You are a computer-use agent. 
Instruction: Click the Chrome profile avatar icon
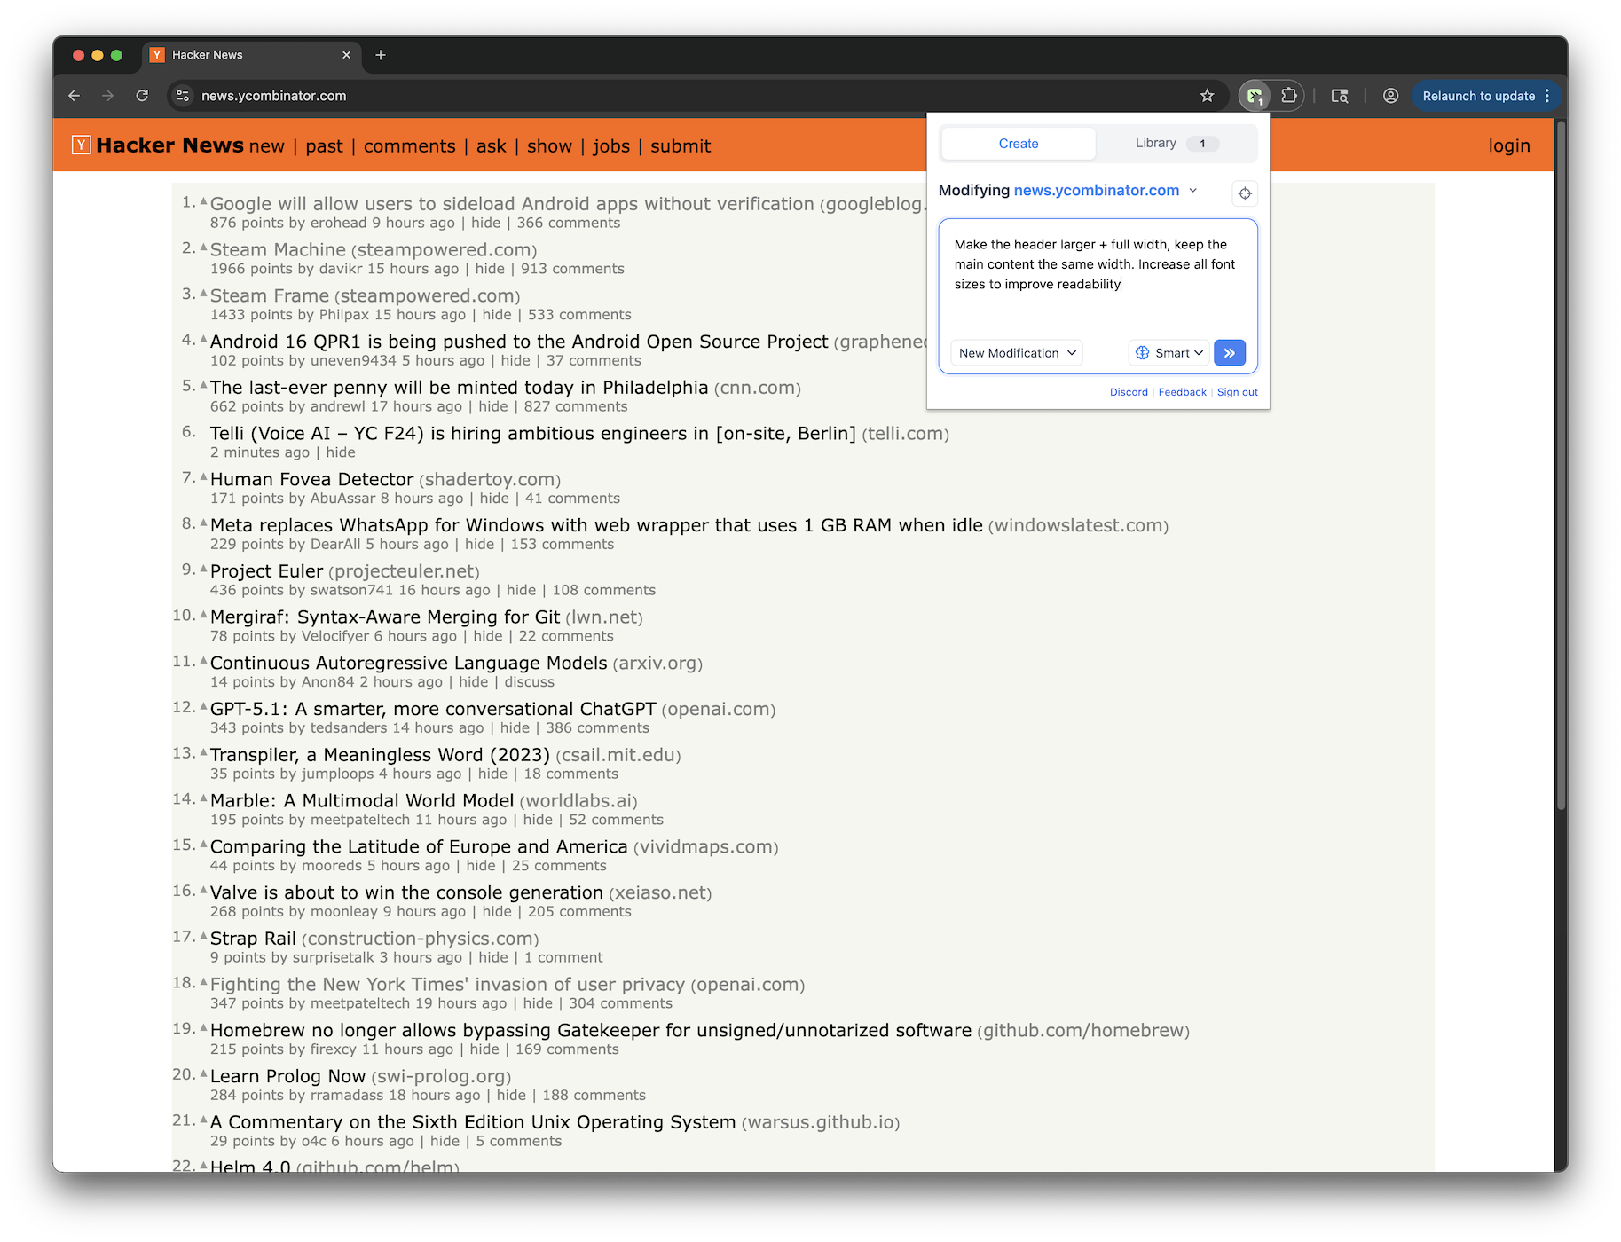point(1391,96)
